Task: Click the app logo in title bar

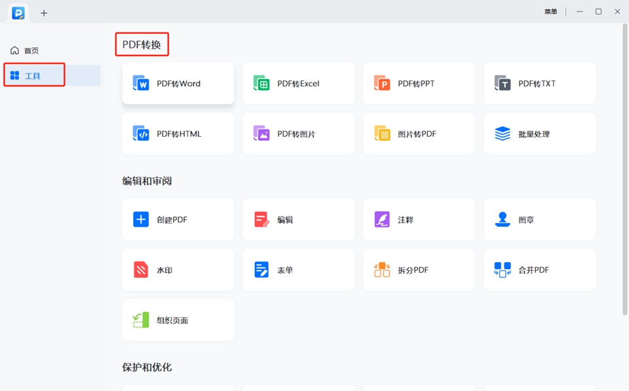Action: (18, 13)
